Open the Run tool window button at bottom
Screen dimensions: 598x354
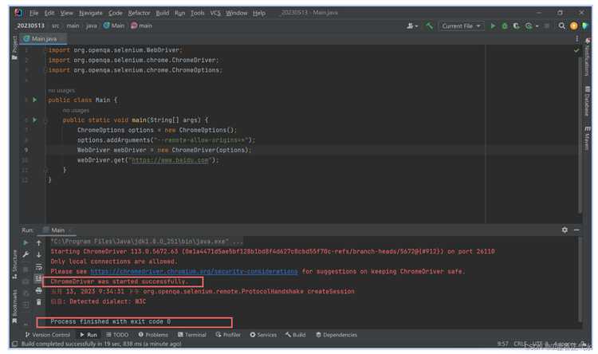88,335
